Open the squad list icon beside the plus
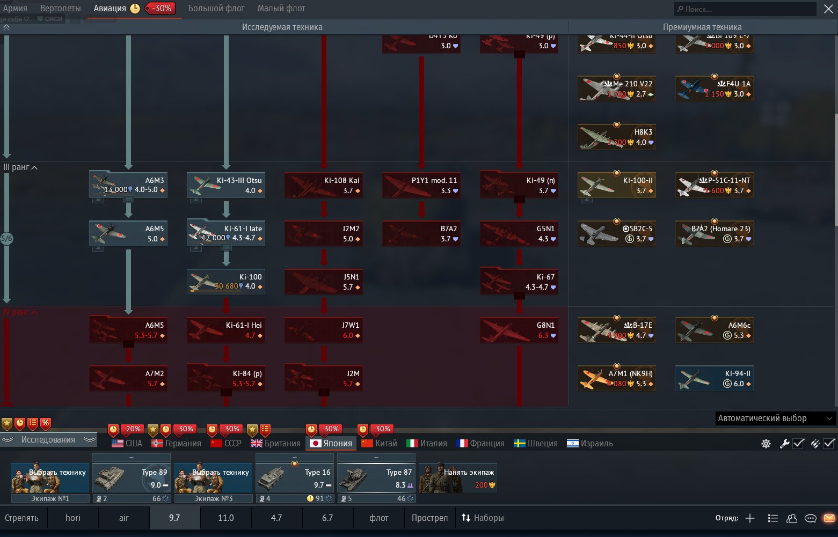This screenshot has width=838, height=537. coord(773,518)
